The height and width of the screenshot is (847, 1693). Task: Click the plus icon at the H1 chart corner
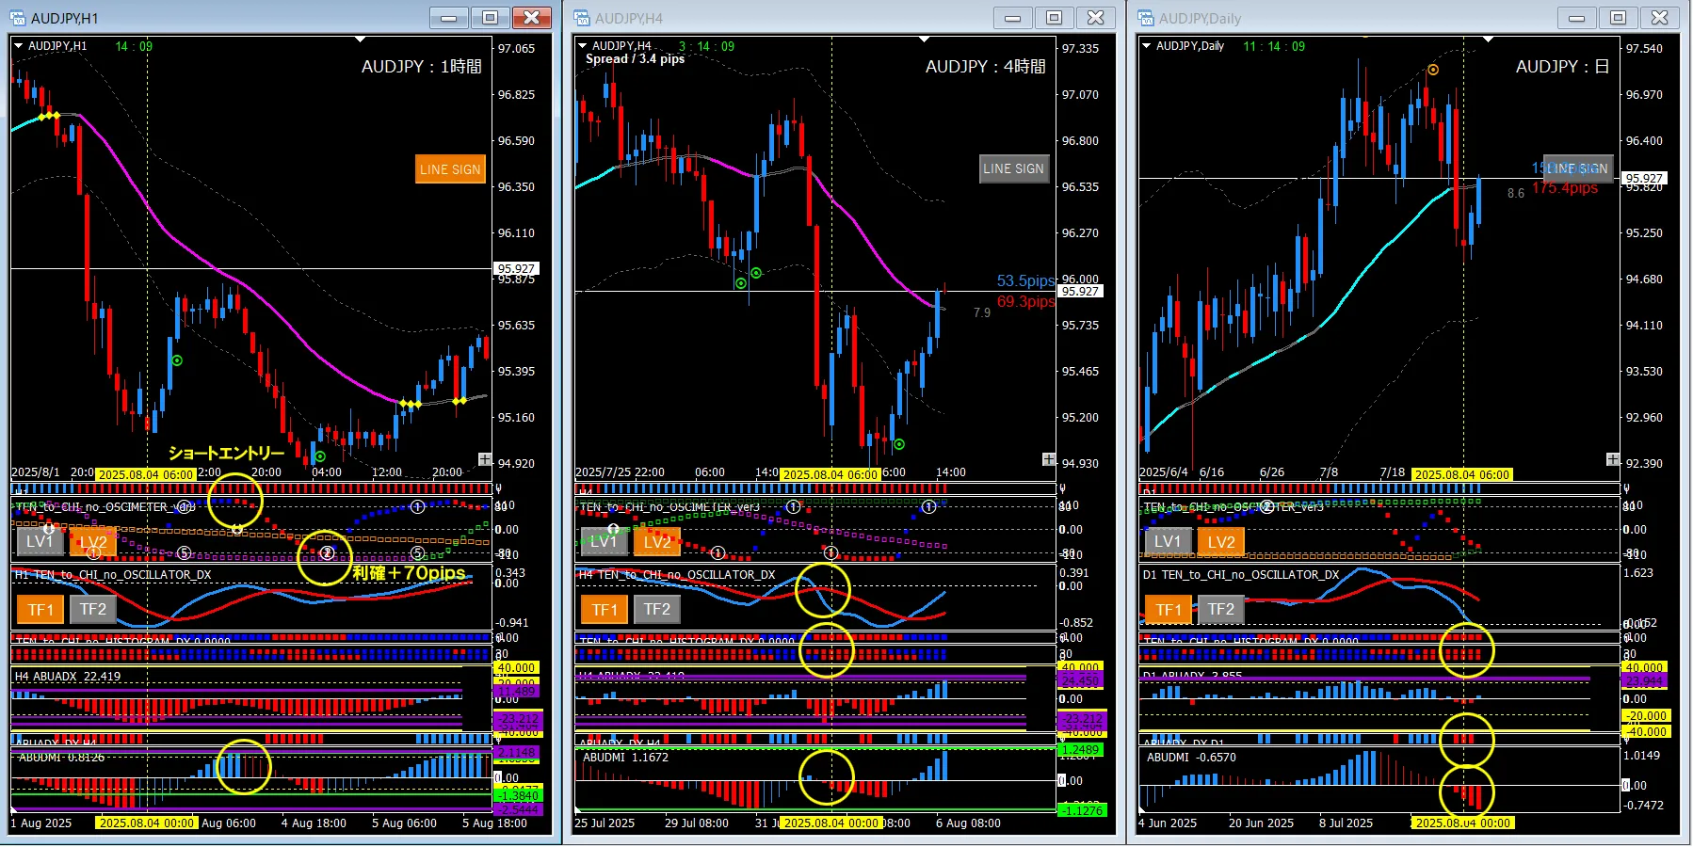(x=484, y=459)
